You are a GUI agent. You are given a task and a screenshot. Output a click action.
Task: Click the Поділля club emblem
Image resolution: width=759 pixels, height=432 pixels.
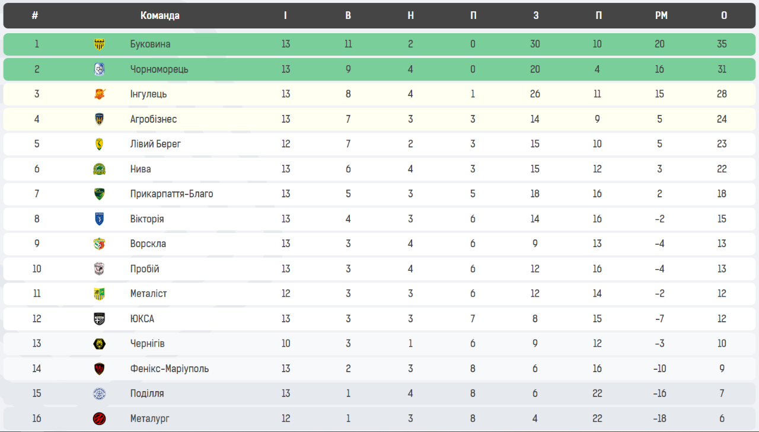tap(100, 393)
